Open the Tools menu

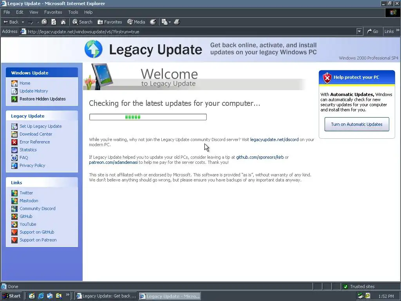point(73,12)
